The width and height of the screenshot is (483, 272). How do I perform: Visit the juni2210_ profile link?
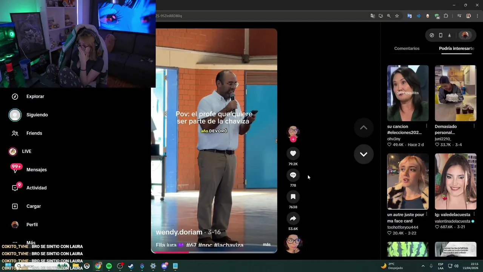point(443,139)
